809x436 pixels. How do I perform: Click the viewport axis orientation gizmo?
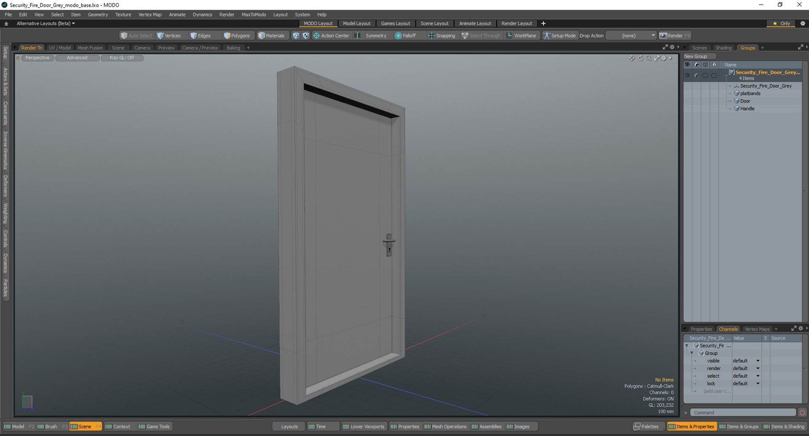click(27, 401)
